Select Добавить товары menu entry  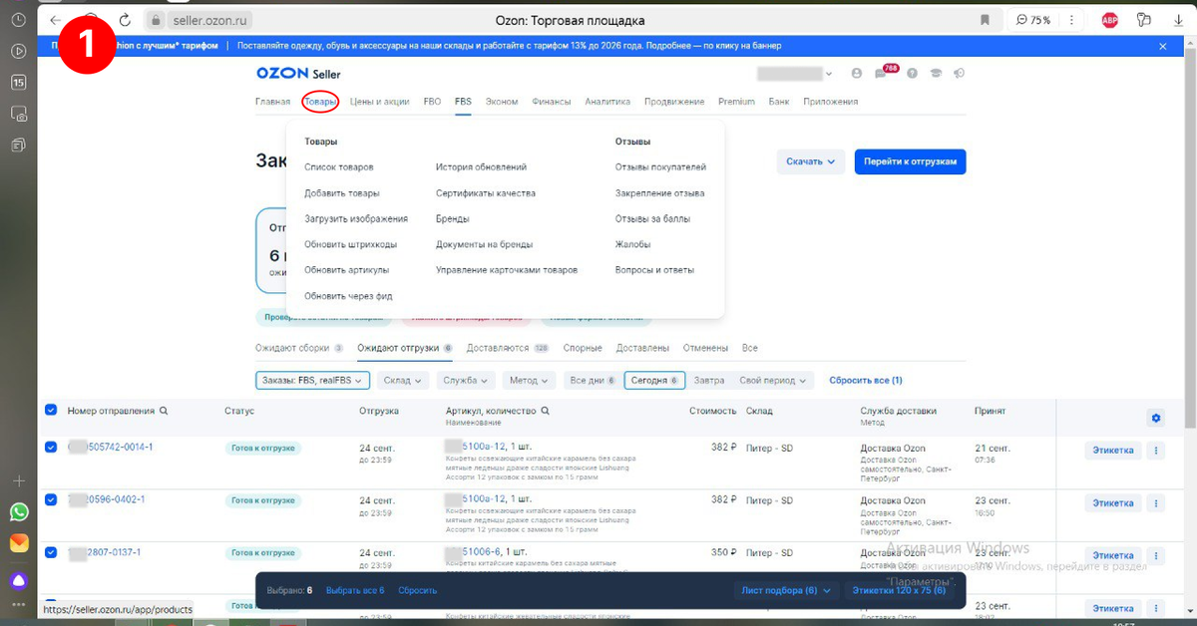(x=342, y=193)
